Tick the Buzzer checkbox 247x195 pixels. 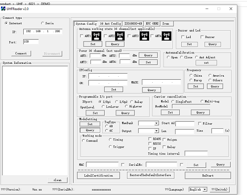(202, 37)
